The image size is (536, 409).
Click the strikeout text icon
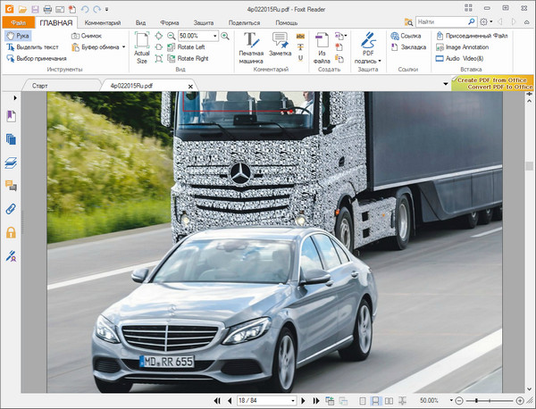(x=300, y=47)
